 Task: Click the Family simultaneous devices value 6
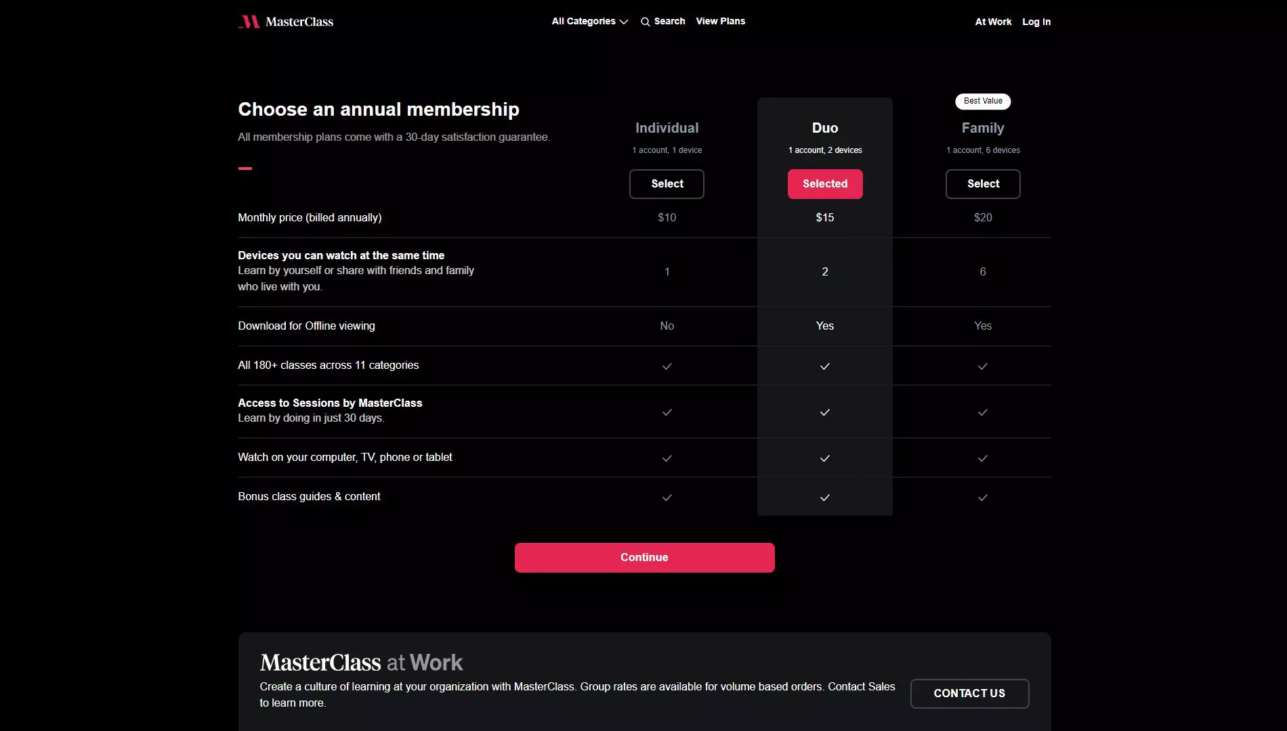[x=983, y=271]
